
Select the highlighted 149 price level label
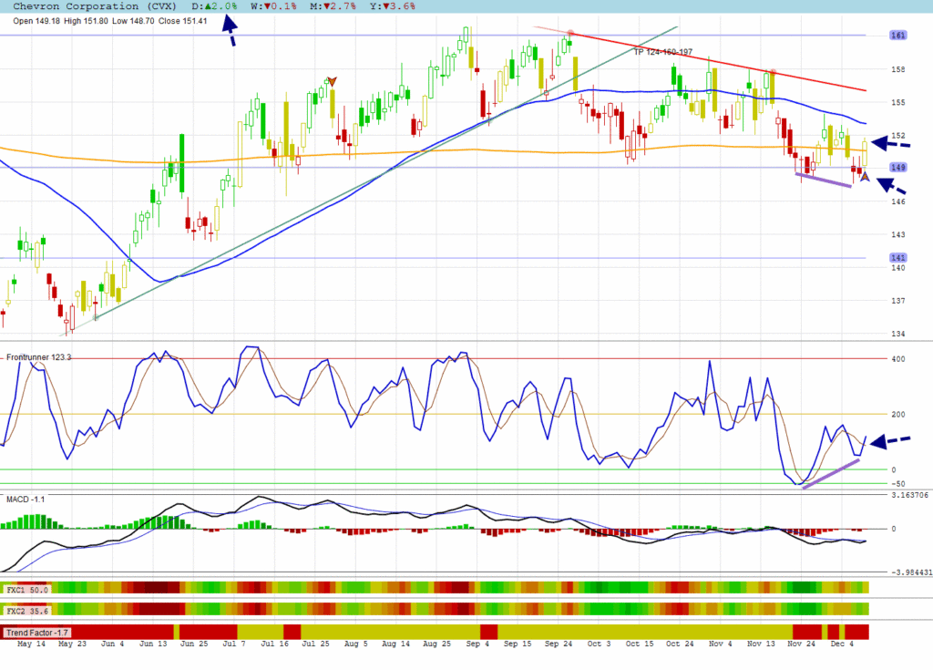pos(897,168)
